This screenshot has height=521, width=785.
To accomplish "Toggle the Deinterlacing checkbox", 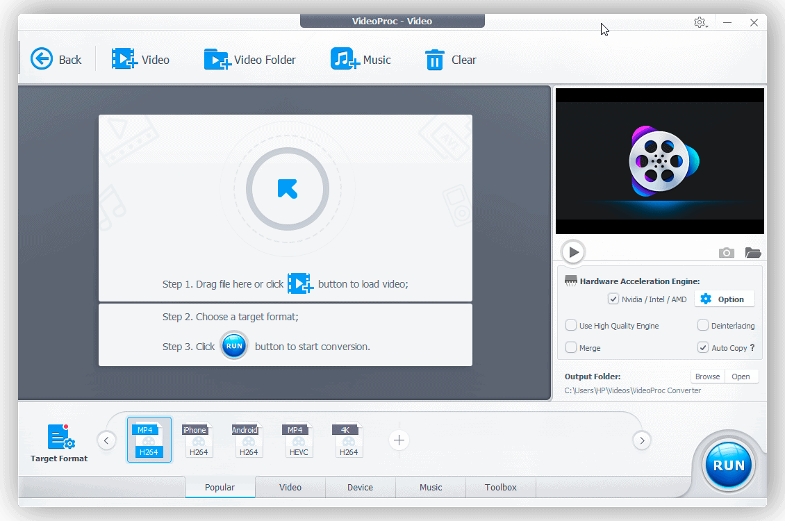I will (x=703, y=325).
